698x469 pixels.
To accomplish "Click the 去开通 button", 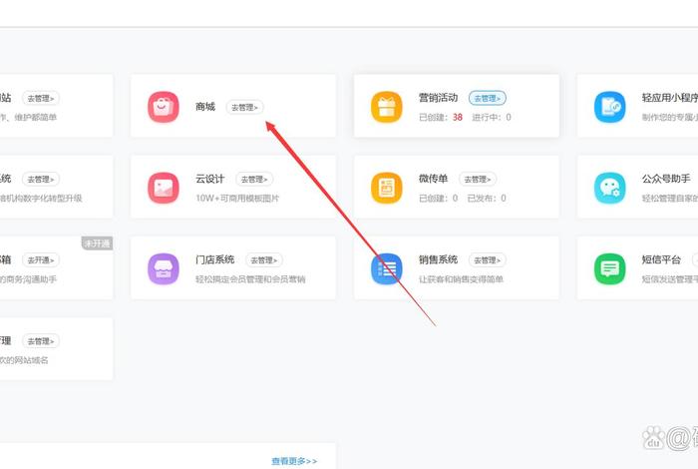I will [x=41, y=260].
